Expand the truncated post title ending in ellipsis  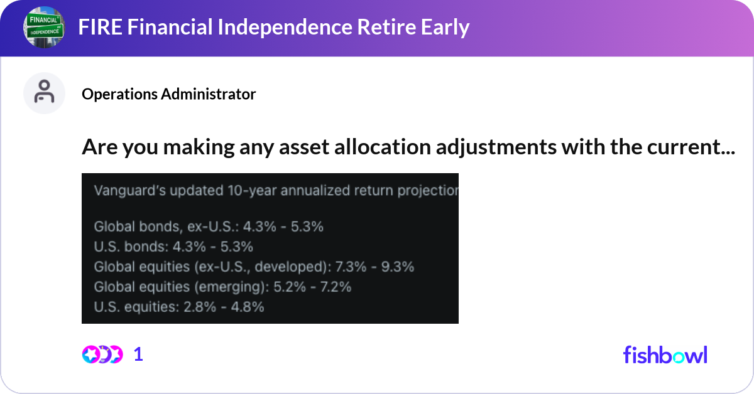(408, 147)
